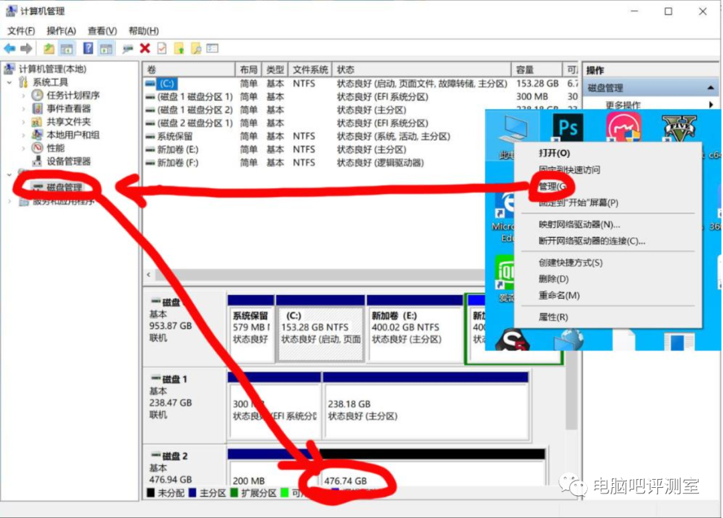Image resolution: width=723 pixels, height=518 pixels.
Task: Click the left arrow of the horizontal scrollbar
Action: (147, 275)
